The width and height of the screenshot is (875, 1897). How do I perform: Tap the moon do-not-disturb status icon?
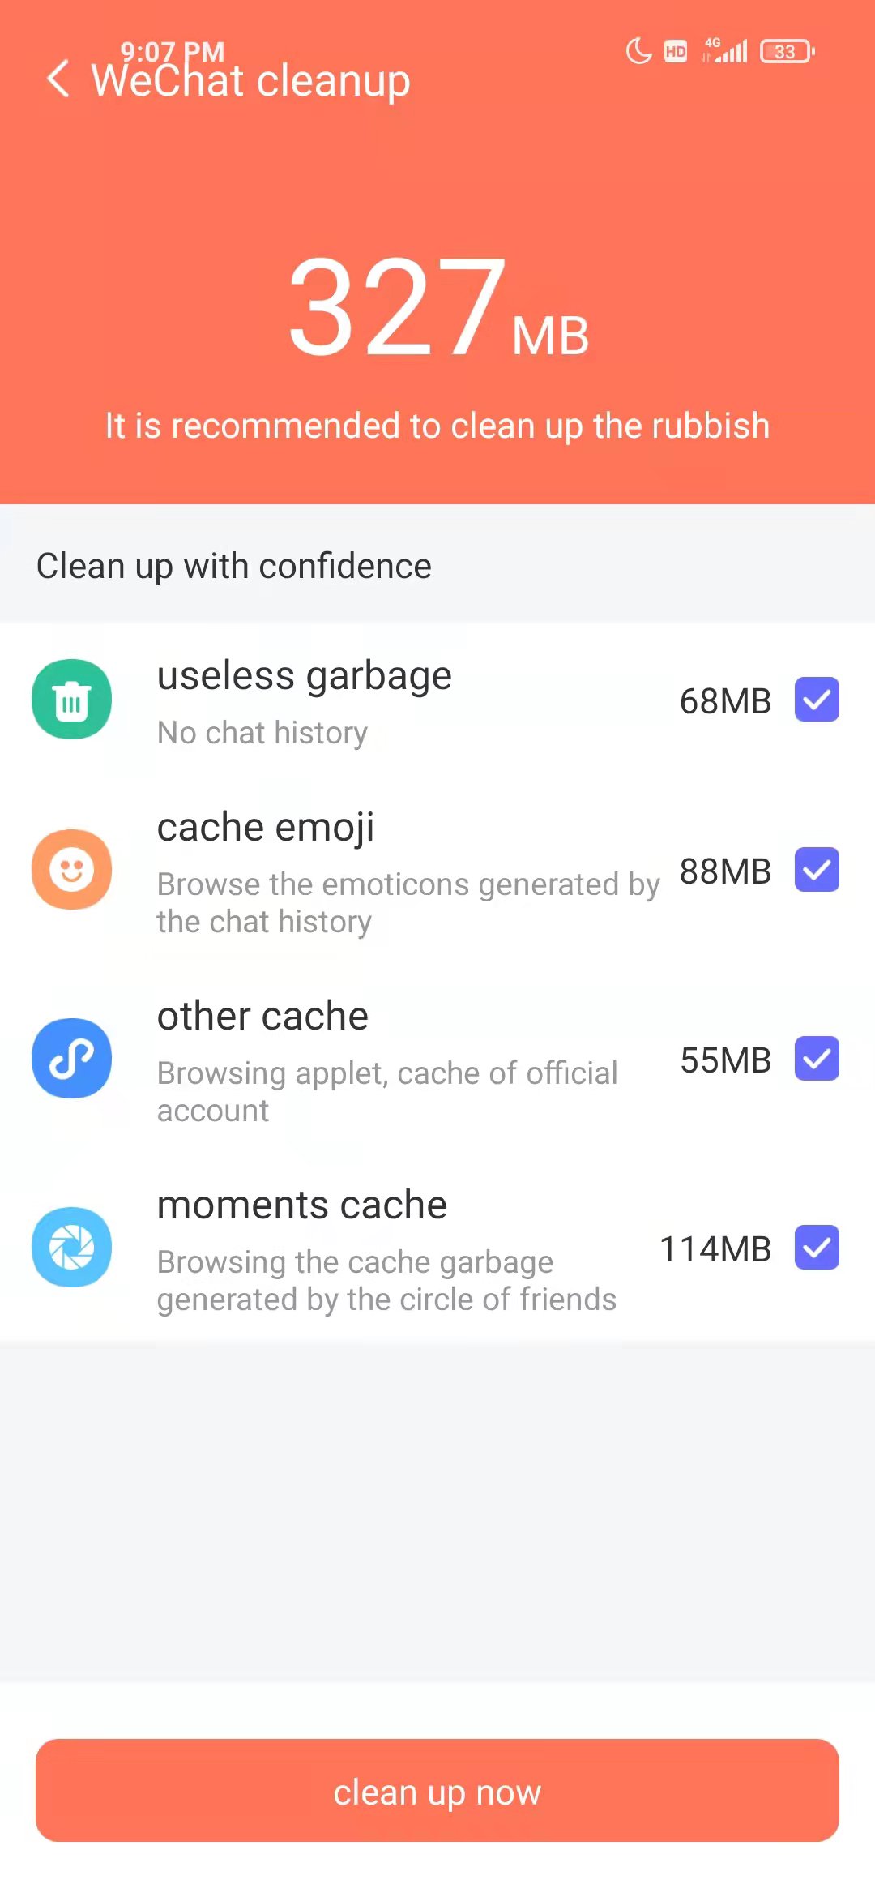[638, 52]
